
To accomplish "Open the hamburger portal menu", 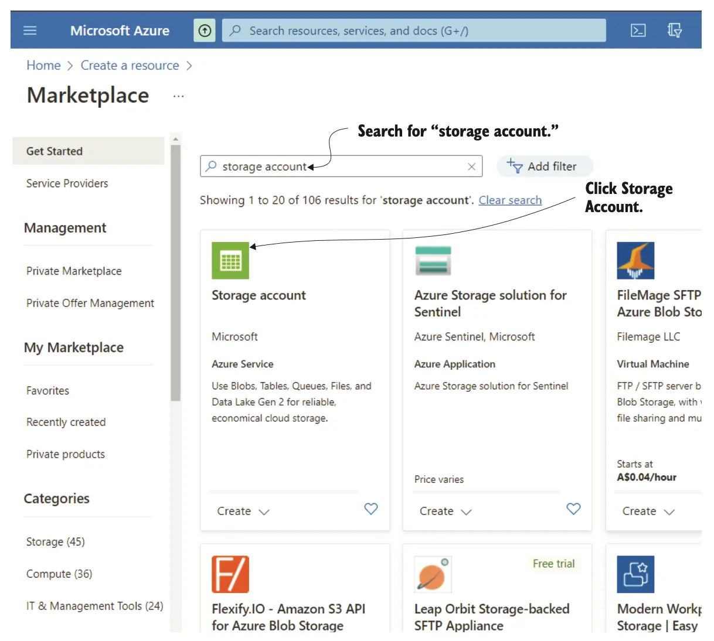I will (x=30, y=30).
